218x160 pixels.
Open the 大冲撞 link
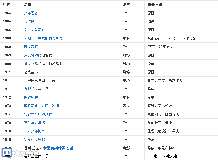[29, 22]
